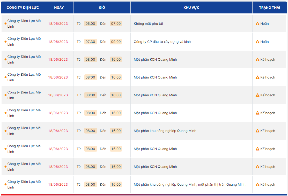This screenshot has width=288, height=196.
Task: Click the GIỜ column header
Action: (102, 7)
